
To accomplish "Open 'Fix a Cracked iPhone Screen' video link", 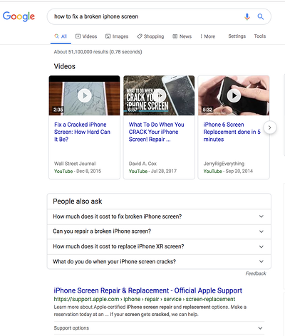I will pos(82,132).
